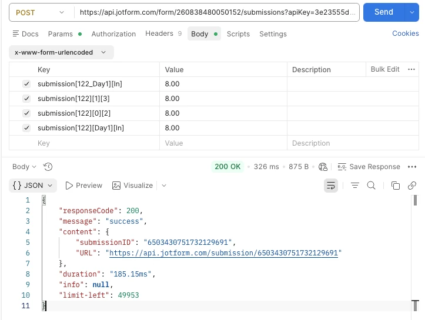Expand the Visualize options chevron
This screenshot has width=425, height=320.
pyautogui.click(x=164, y=186)
